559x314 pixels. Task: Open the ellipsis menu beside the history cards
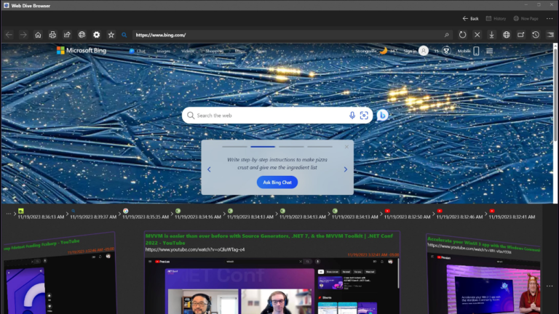(550, 286)
